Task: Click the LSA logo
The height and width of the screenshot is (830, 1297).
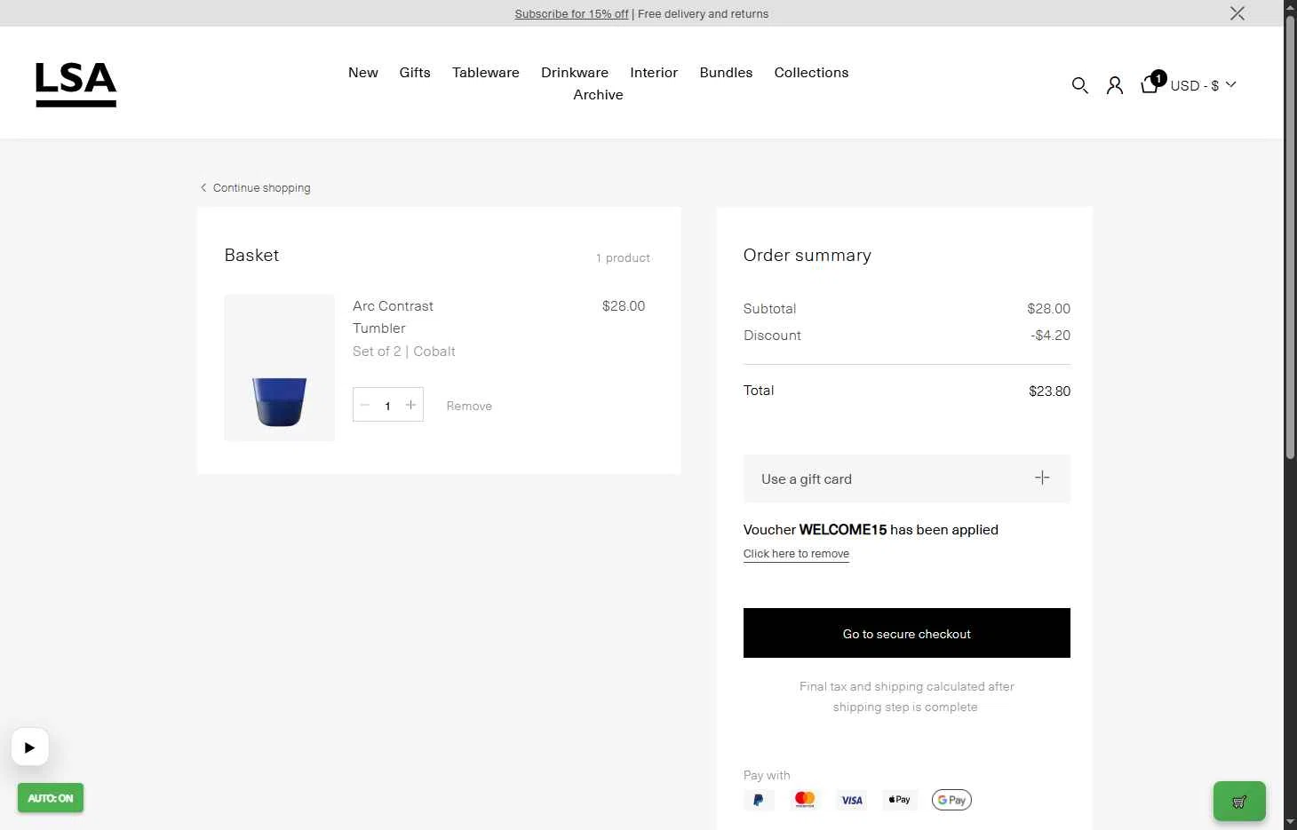Action: tap(76, 83)
